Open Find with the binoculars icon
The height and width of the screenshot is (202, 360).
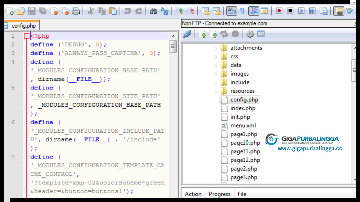pos(153,11)
